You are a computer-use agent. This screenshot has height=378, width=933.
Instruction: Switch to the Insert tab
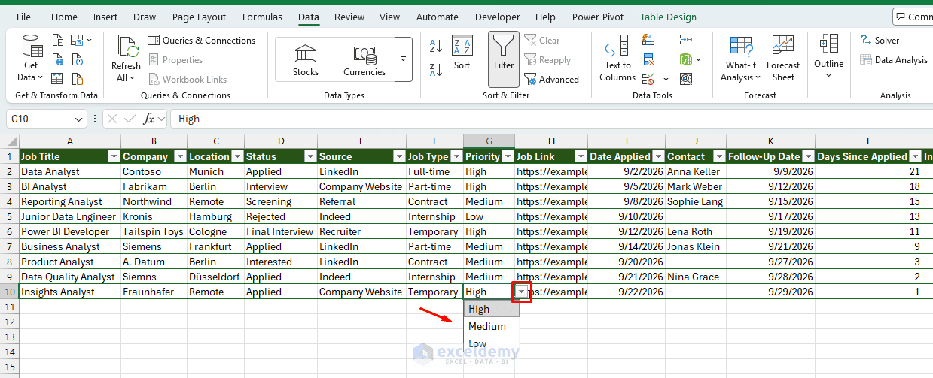(105, 17)
